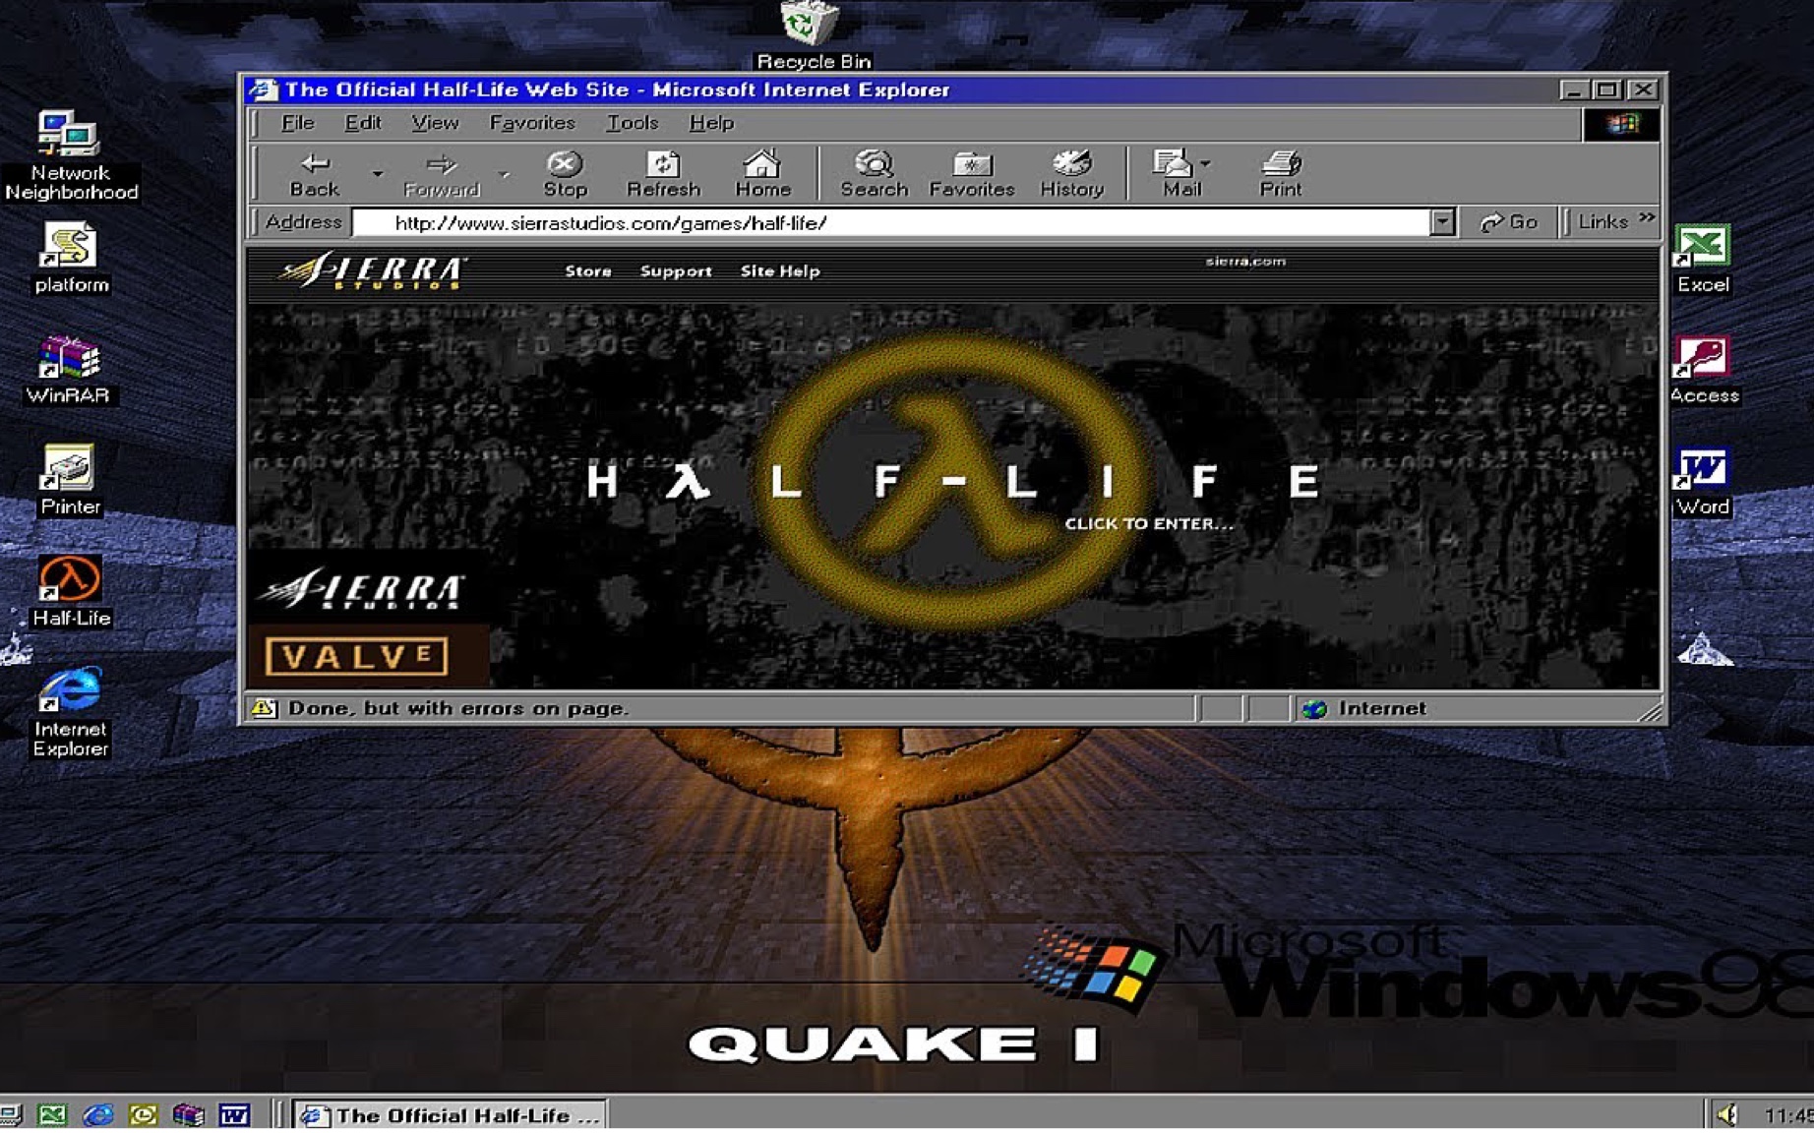Click the Go button
1814x1133 pixels.
pyautogui.click(x=1509, y=222)
